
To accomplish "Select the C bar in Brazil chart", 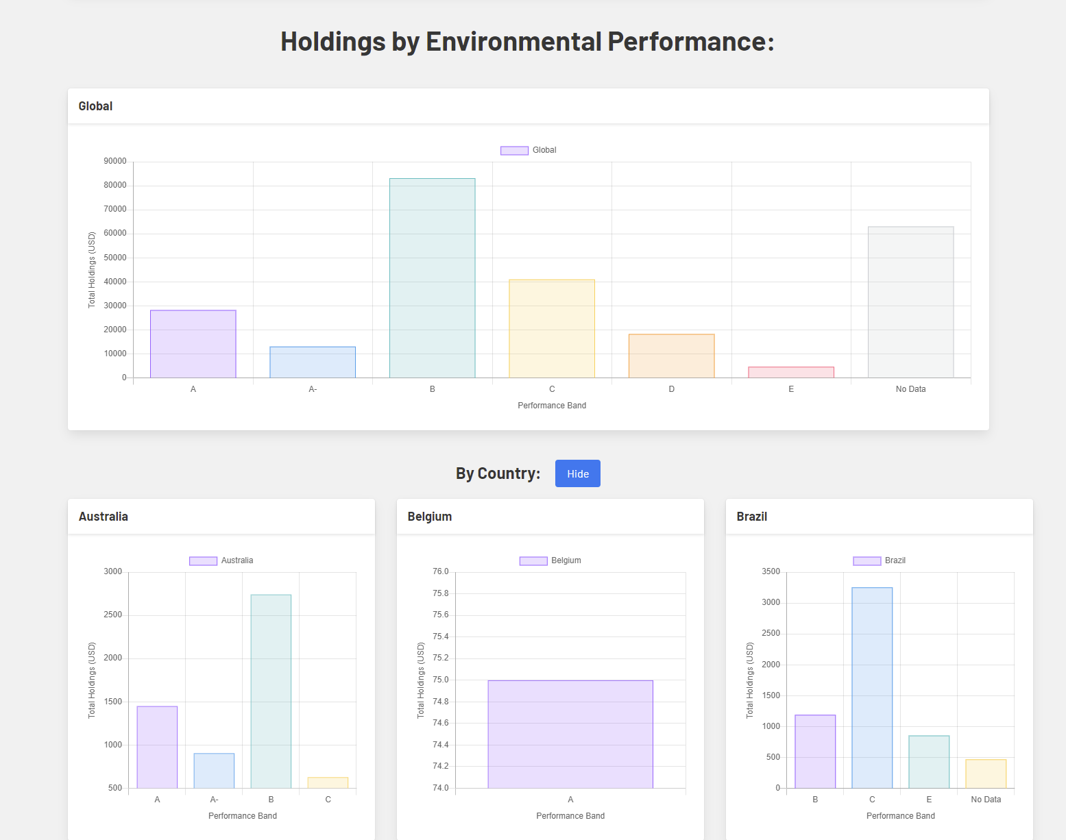I will tap(872, 688).
